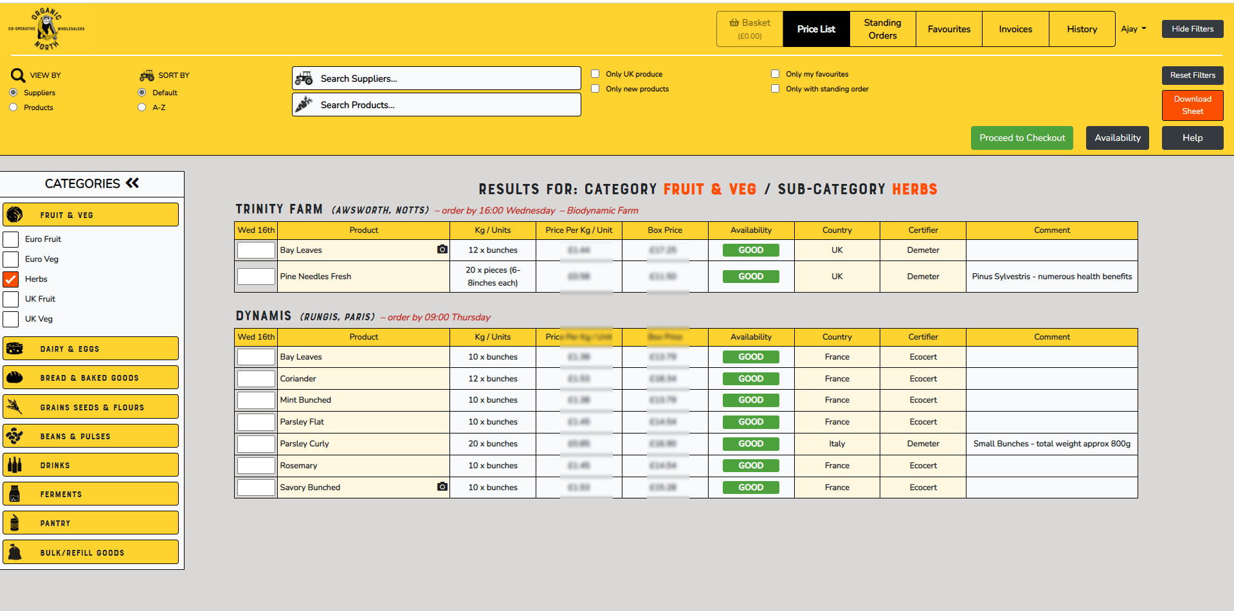Expand the Beans & Pulses category
This screenshot has width=1234, height=611.
point(91,436)
